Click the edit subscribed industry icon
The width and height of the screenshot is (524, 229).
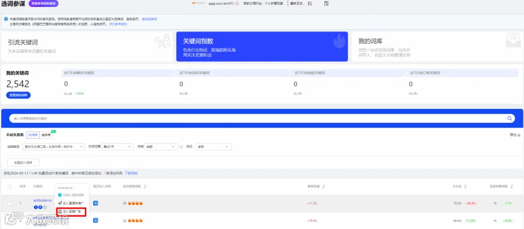pos(310,3)
